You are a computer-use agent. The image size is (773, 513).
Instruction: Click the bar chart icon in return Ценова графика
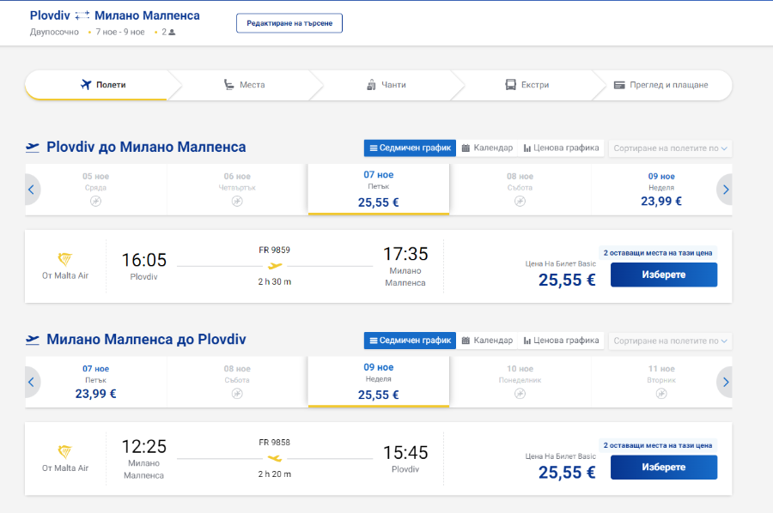click(x=527, y=341)
